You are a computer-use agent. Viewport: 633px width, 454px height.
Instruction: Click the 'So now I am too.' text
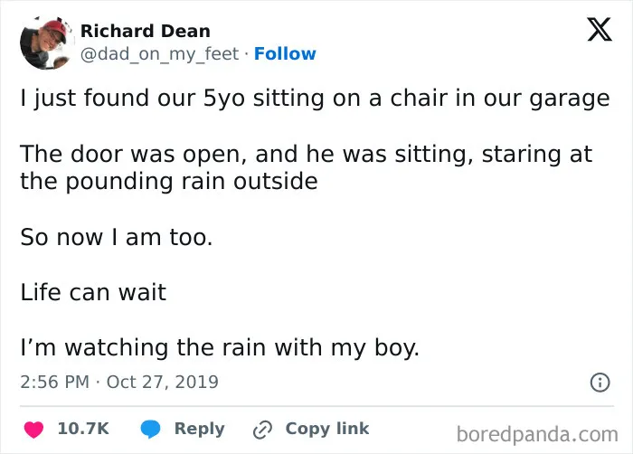117,237
